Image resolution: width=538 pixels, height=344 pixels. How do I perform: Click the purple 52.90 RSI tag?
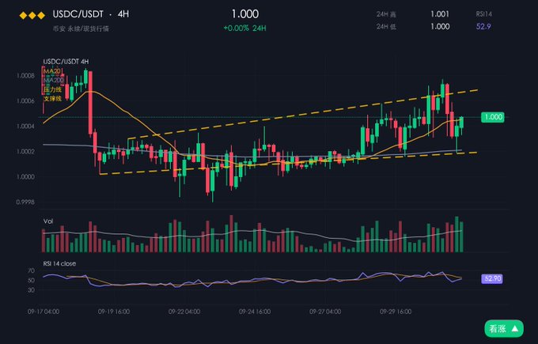(492, 278)
